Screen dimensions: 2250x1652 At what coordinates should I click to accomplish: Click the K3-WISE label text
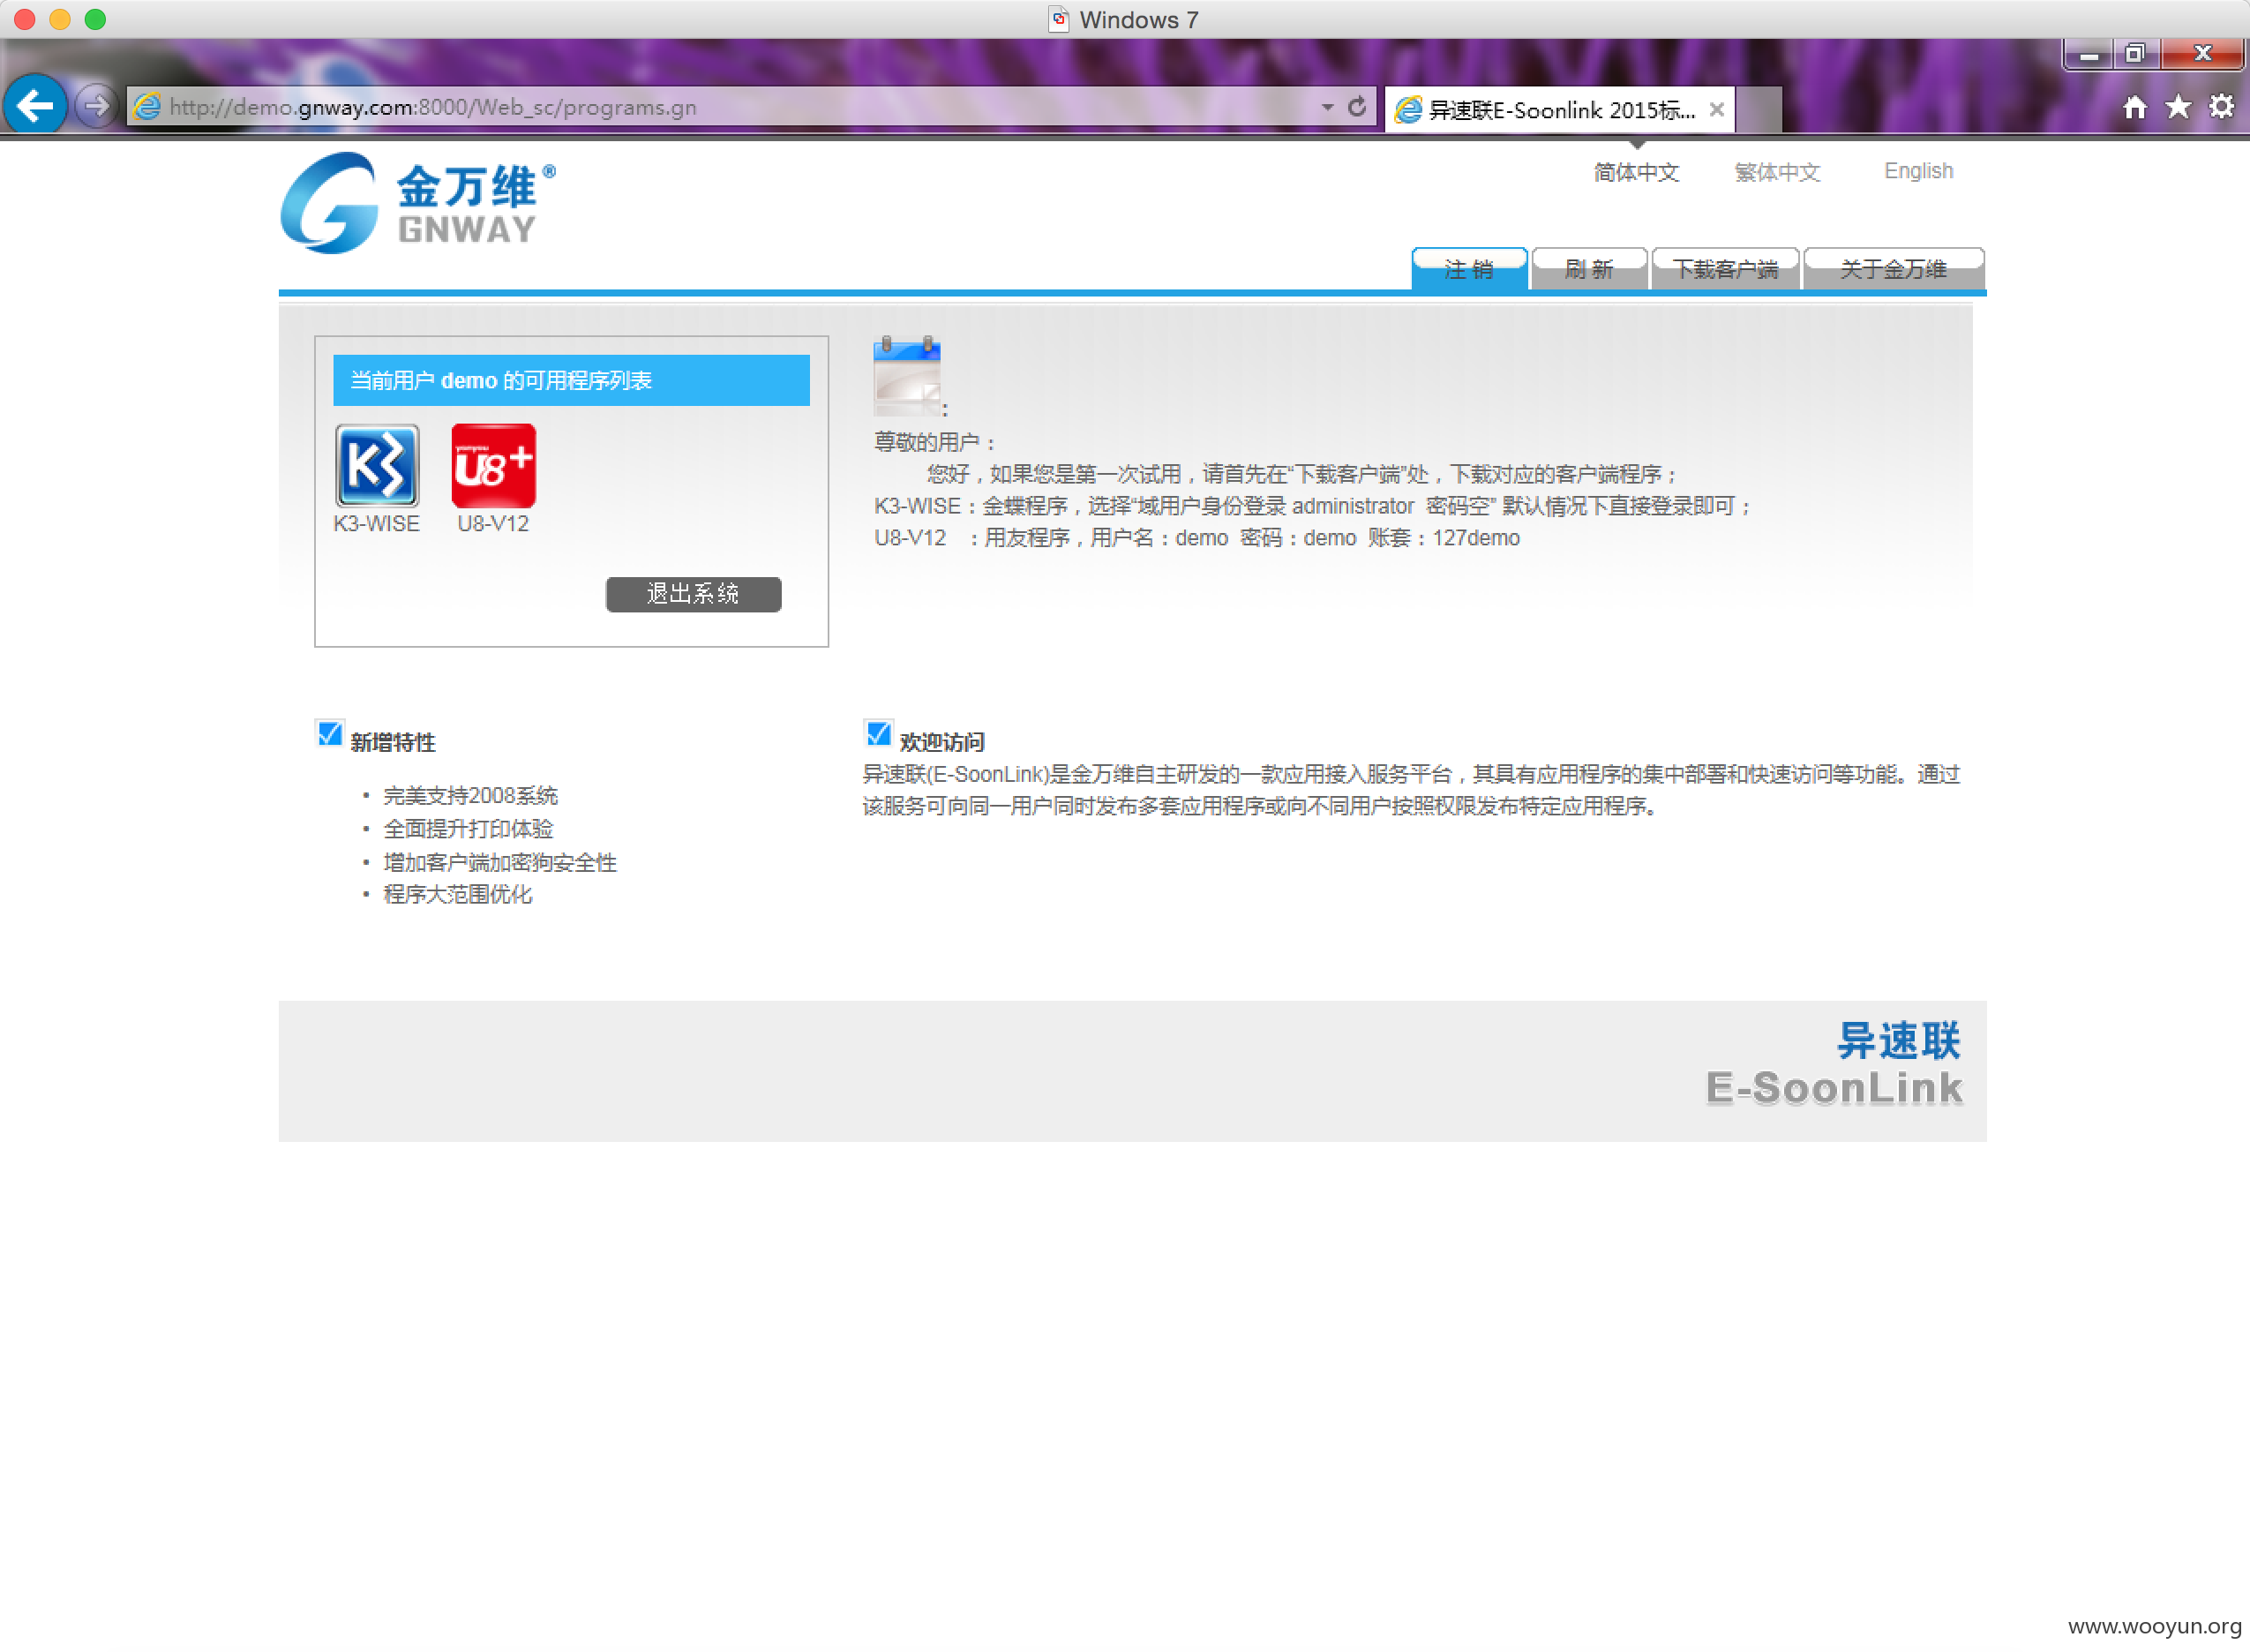(377, 523)
